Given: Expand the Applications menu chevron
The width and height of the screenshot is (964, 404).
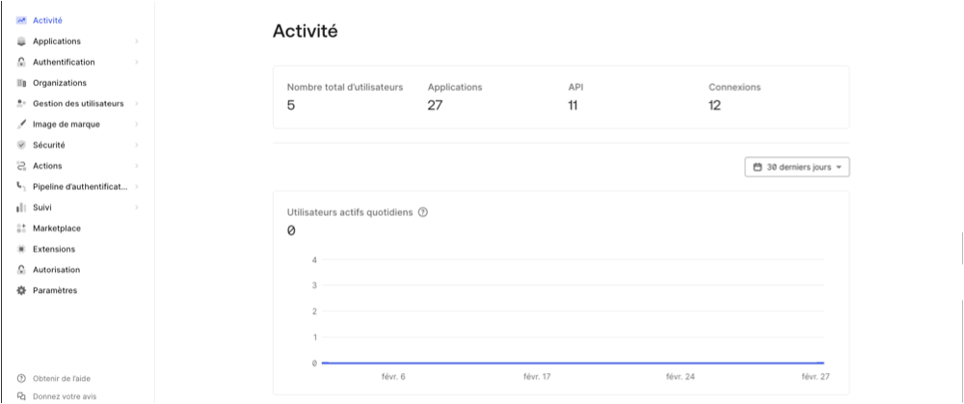Looking at the screenshot, I should (x=137, y=41).
